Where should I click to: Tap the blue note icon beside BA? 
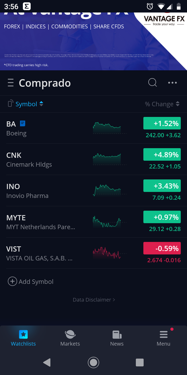23,123
